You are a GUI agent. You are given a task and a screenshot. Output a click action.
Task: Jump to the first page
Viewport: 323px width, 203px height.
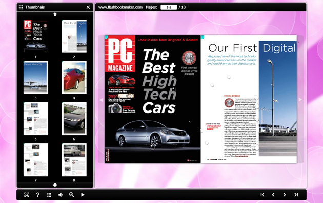coord(262,195)
